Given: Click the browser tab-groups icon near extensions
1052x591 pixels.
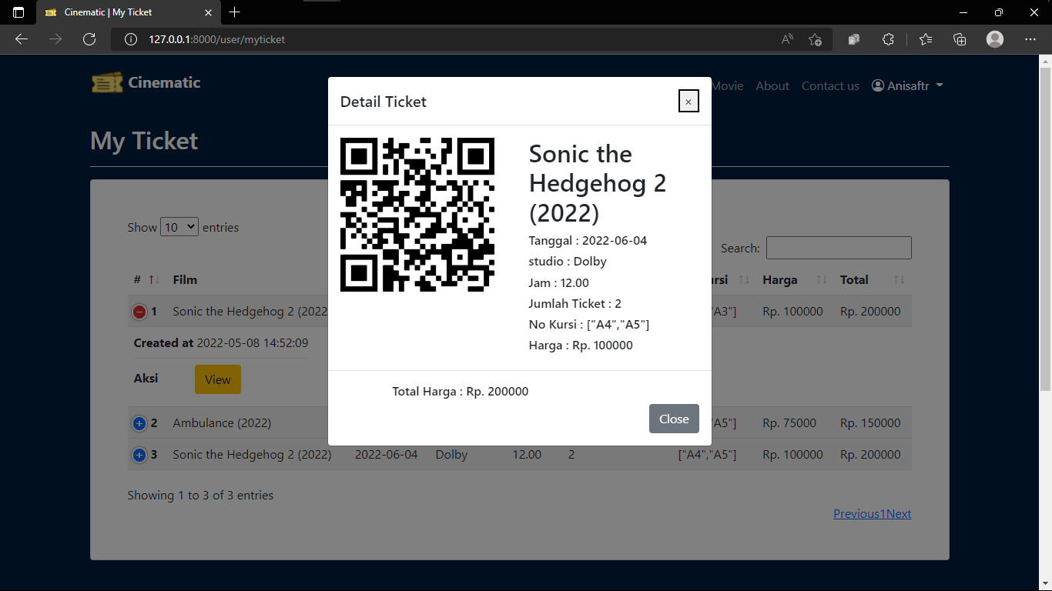Looking at the screenshot, I should [853, 39].
